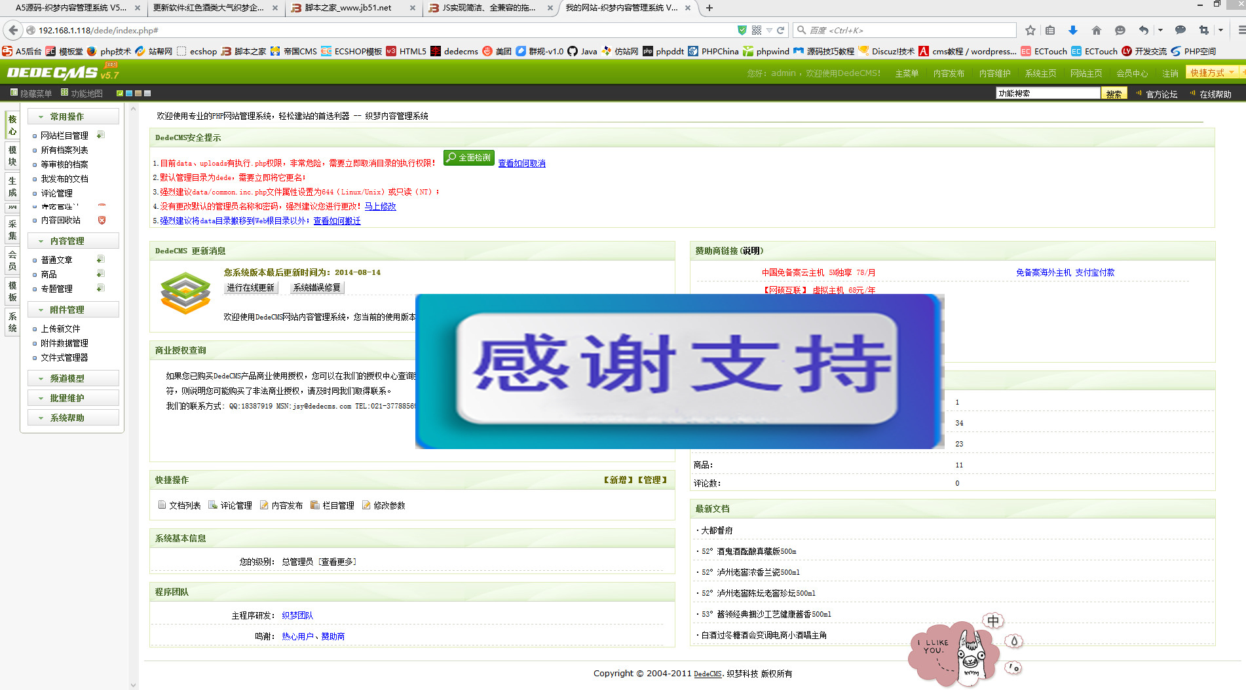
Task: Switch to the A5源码 browser tab
Action: click(x=71, y=8)
